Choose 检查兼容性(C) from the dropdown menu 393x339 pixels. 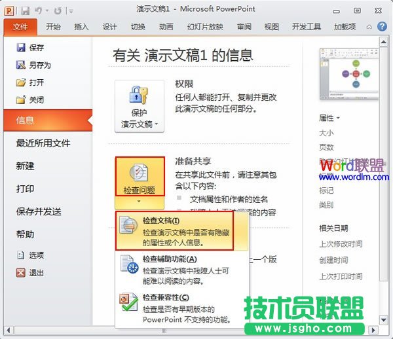coord(182,308)
